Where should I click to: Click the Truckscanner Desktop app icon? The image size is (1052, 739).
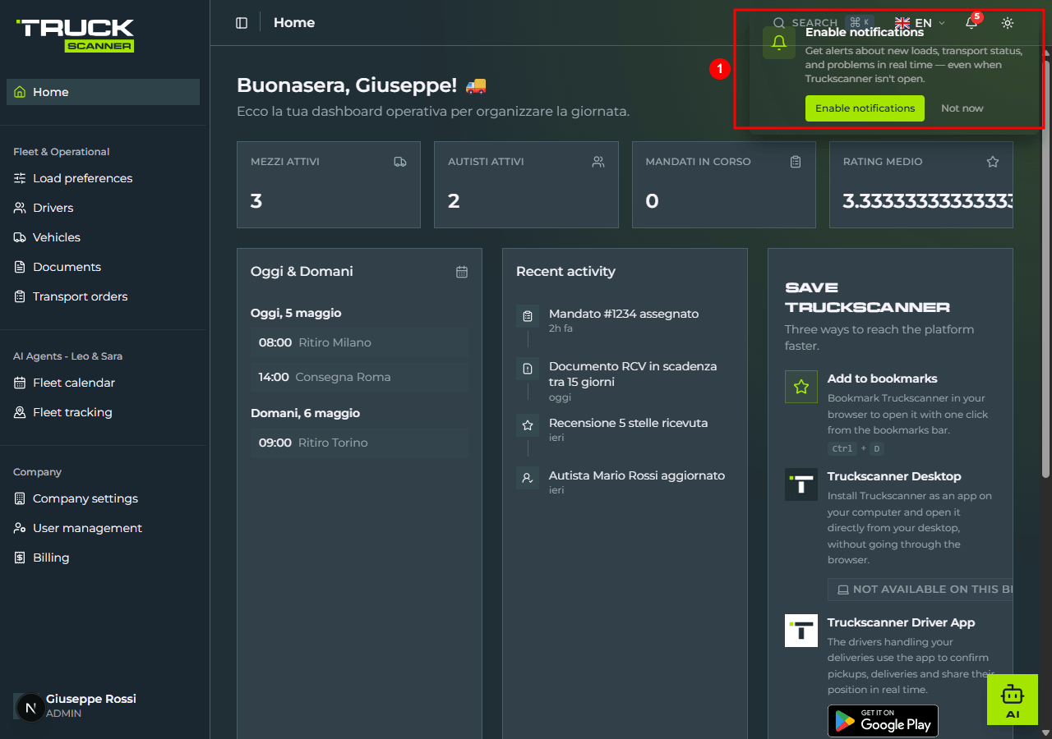tap(801, 484)
